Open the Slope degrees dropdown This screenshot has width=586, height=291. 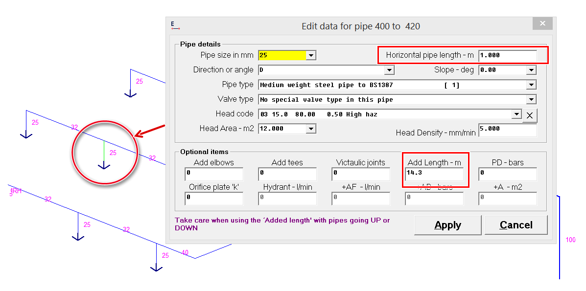(x=531, y=70)
